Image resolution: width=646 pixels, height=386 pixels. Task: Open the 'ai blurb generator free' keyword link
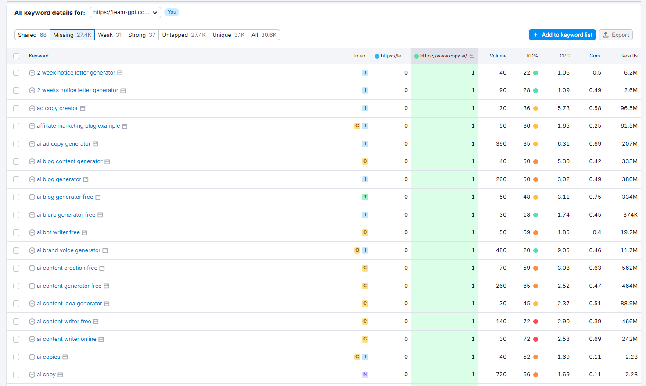66,215
